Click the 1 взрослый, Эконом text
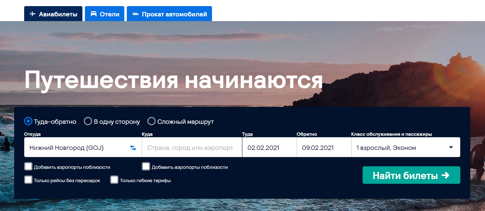This screenshot has height=211, width=485. (x=386, y=148)
